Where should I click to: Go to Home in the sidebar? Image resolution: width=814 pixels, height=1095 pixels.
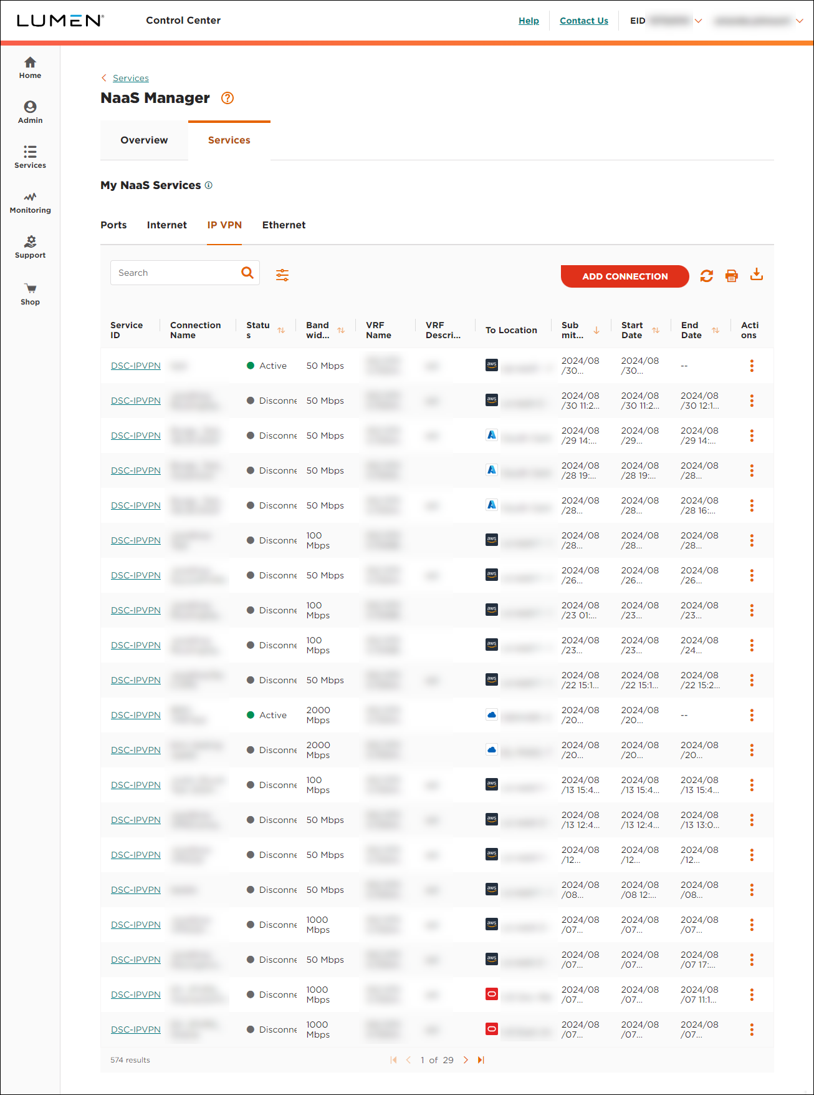point(30,68)
